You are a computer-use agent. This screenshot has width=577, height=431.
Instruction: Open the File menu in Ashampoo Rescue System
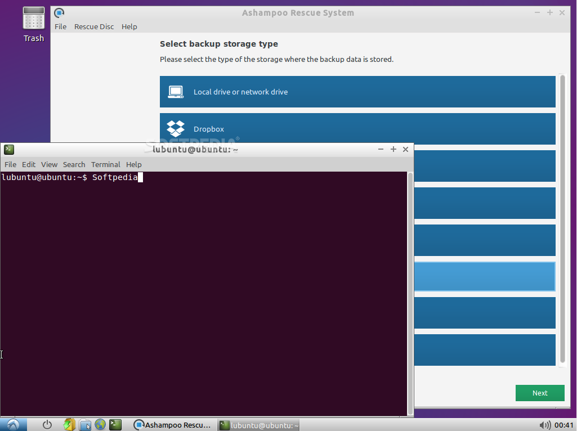tap(60, 27)
